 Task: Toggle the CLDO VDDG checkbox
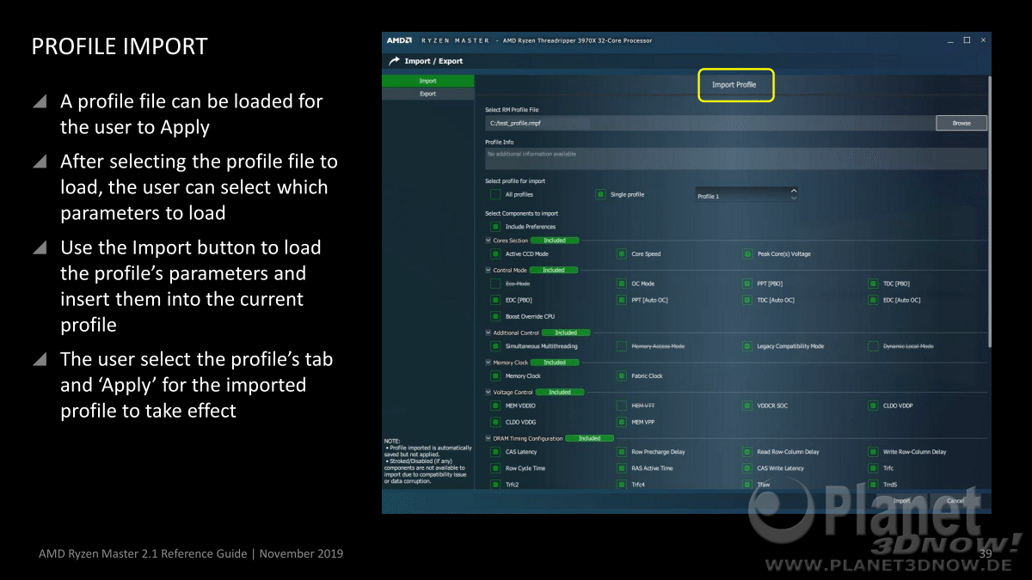495,422
